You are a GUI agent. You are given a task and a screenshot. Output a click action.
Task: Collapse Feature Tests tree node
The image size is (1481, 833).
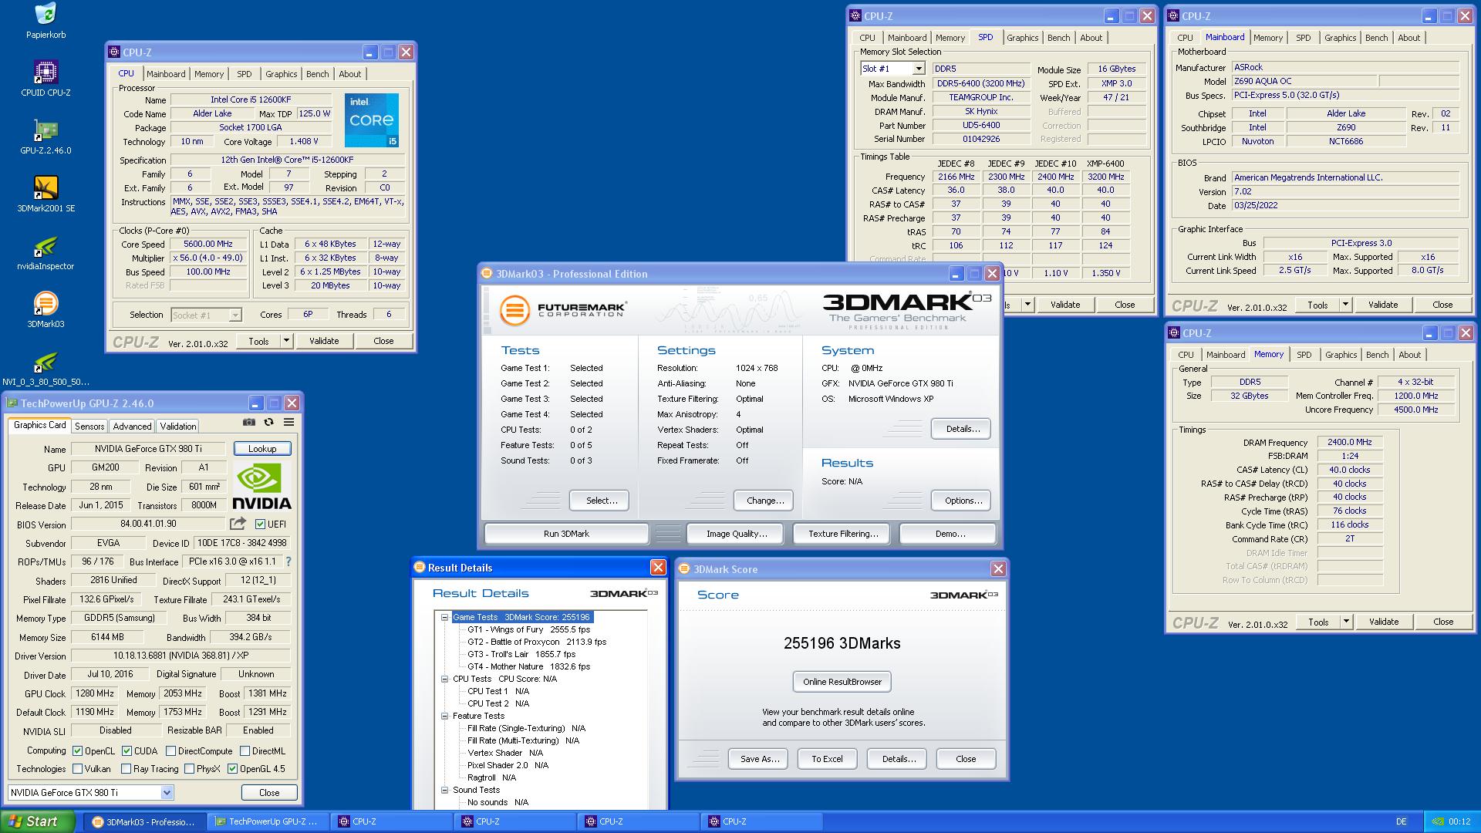click(445, 716)
